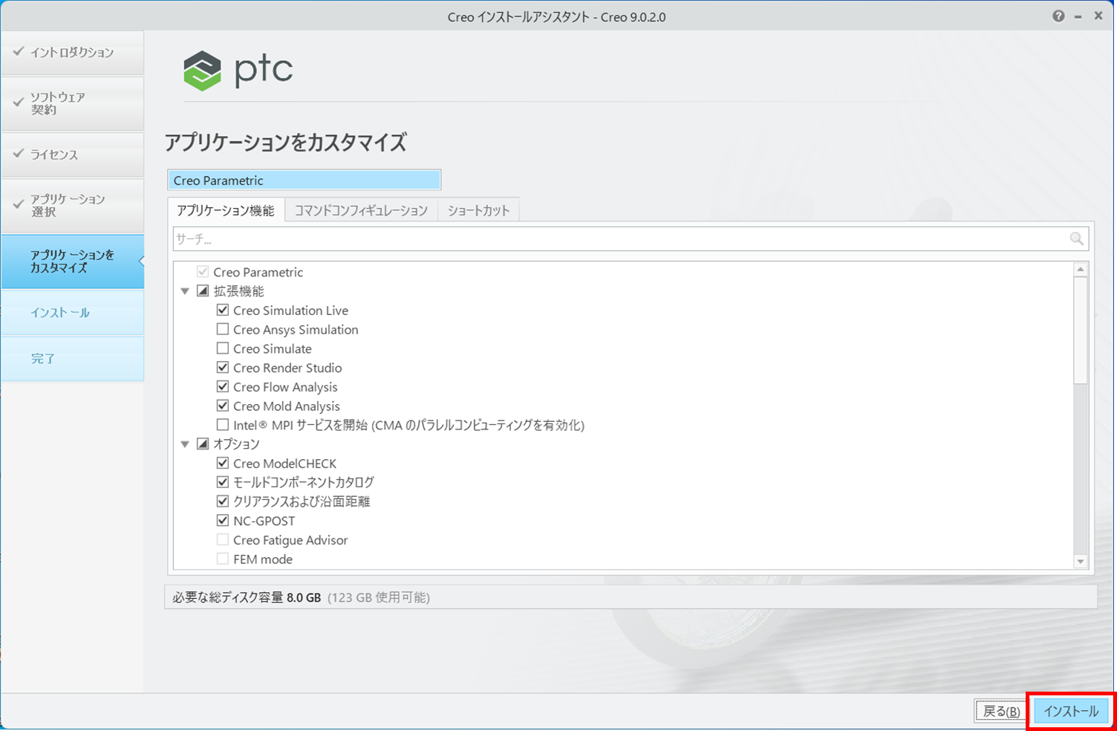The width and height of the screenshot is (1117, 731).
Task: Collapse the オプション tree group
Action: pyautogui.click(x=185, y=444)
